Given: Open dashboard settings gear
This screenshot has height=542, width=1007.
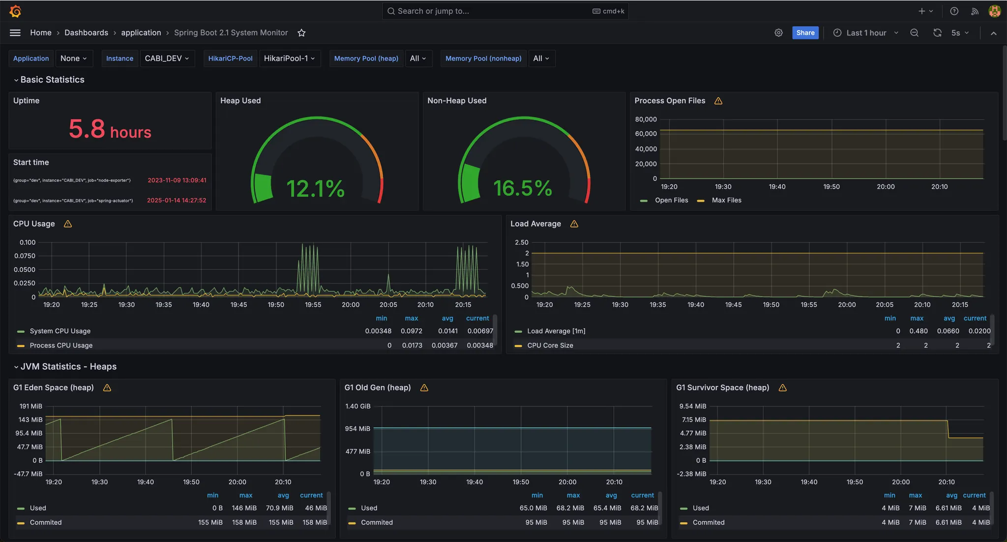Looking at the screenshot, I should tap(778, 33).
